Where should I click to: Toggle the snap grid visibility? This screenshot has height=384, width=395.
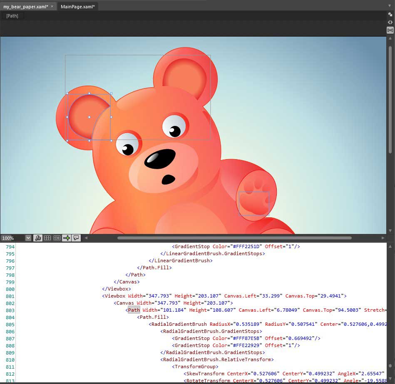(47, 238)
